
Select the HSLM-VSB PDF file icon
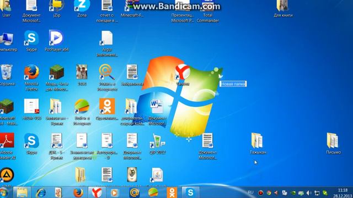click(31, 109)
